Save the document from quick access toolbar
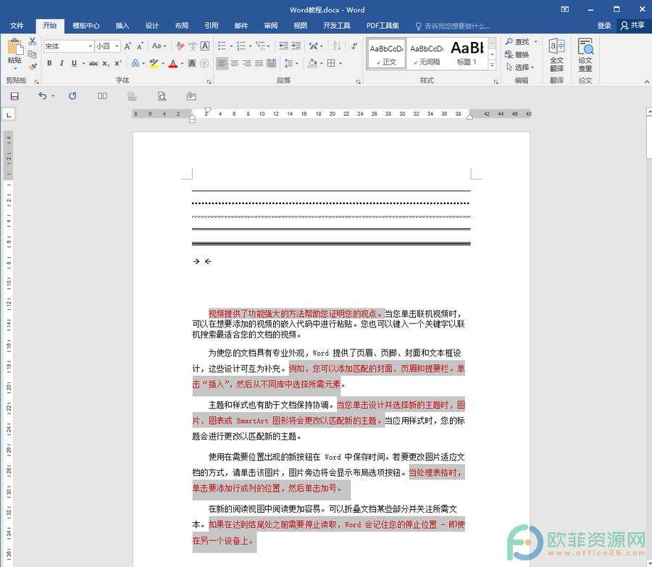The image size is (652, 567). point(14,96)
